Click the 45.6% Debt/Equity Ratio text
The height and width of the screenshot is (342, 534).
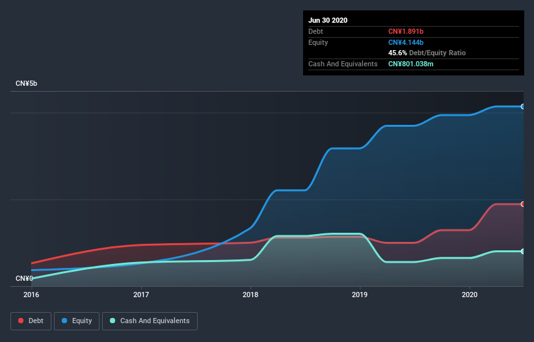(427, 53)
